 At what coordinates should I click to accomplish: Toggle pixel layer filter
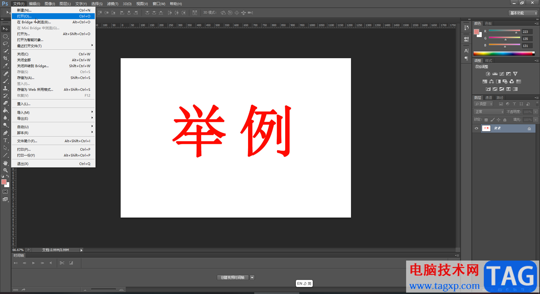coord(501,104)
